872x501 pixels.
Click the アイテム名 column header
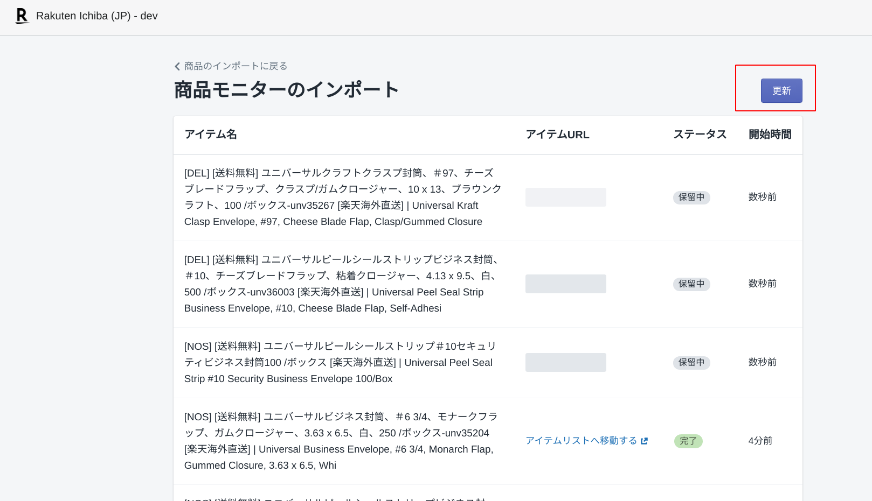pos(211,135)
